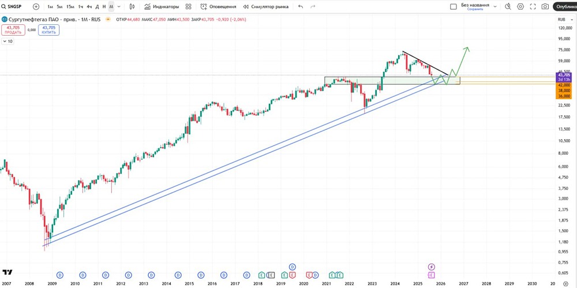Select the М monthly timeframe
The height and width of the screenshot is (288, 577).
pyautogui.click(x=111, y=6)
